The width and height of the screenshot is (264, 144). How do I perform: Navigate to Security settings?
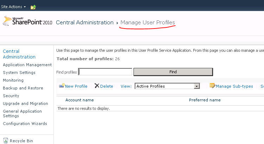pyautogui.click(x=11, y=96)
